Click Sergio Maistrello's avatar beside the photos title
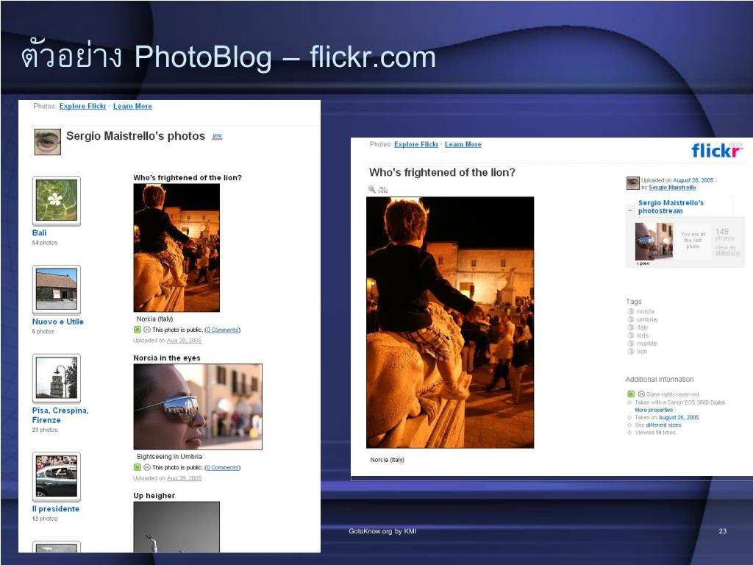Viewport: 753px width, 565px height. click(x=48, y=142)
